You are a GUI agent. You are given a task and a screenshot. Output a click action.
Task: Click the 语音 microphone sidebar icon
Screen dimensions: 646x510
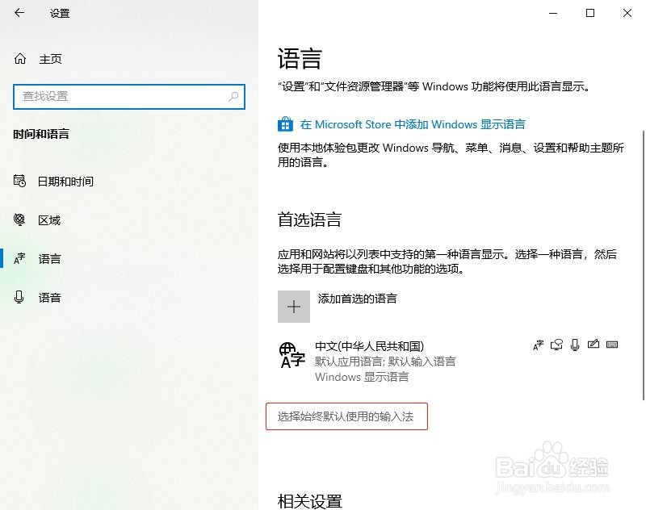19,297
